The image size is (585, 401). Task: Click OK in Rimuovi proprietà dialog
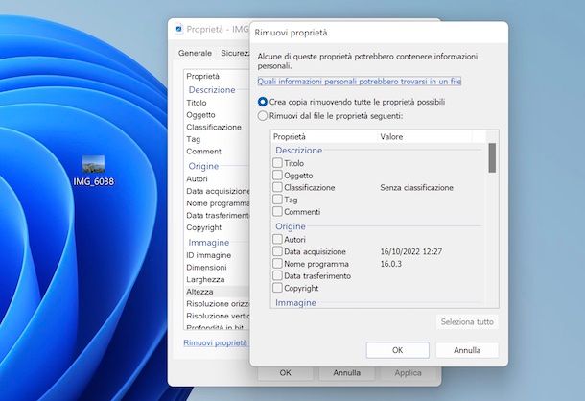tap(397, 350)
